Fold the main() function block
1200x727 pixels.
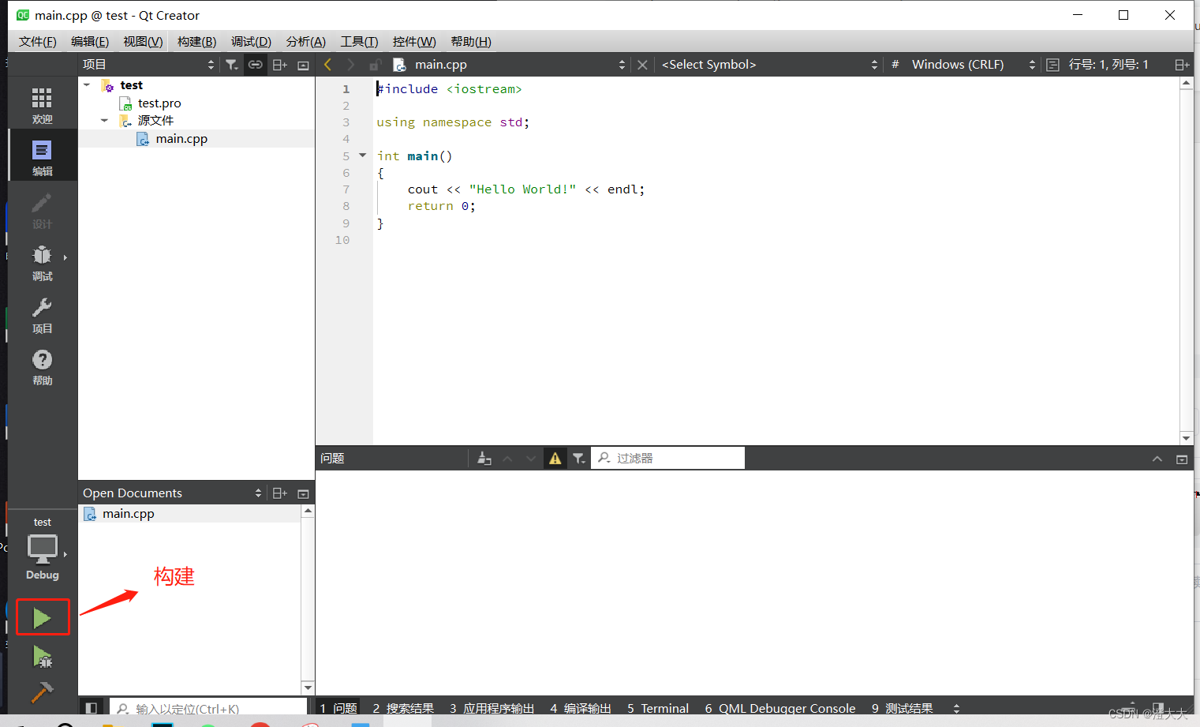(363, 156)
